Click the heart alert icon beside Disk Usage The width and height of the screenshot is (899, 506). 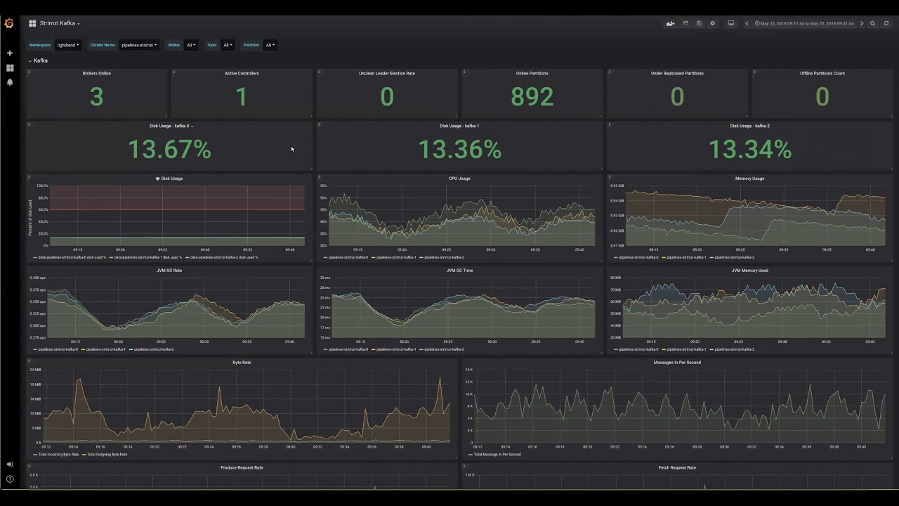click(157, 179)
